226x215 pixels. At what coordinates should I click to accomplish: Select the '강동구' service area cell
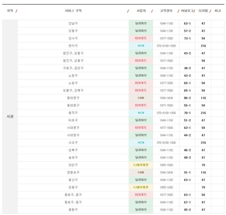pyautogui.click(x=73, y=31)
